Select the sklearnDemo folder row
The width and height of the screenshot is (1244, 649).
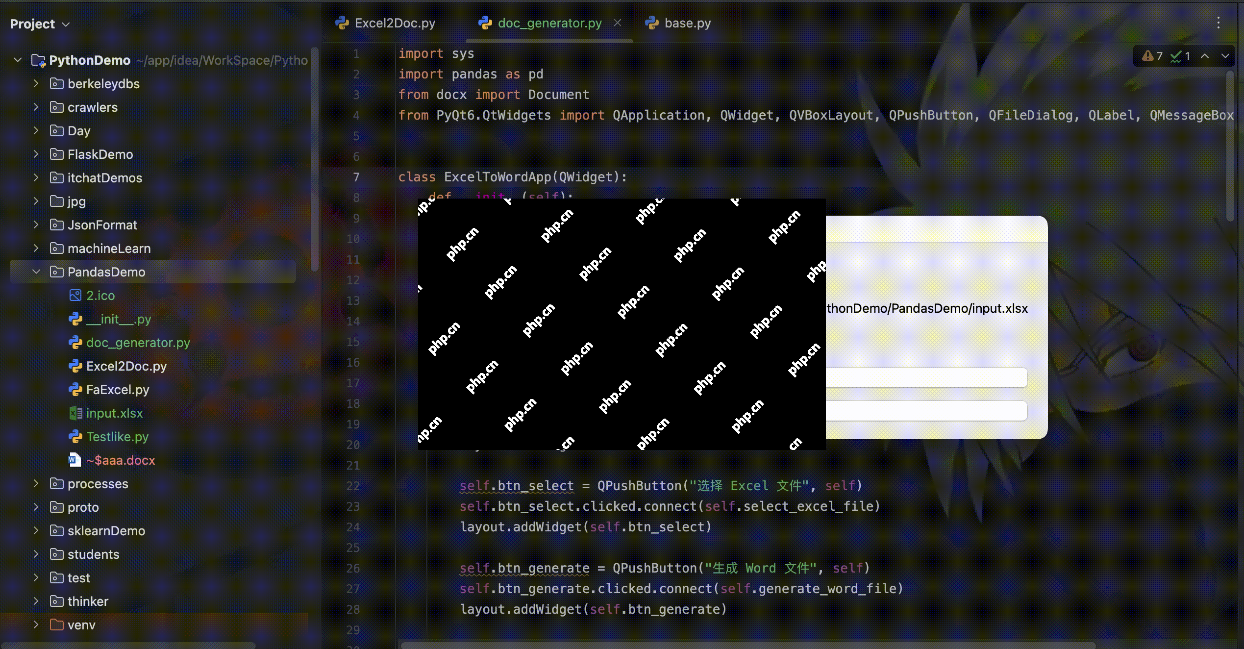pyautogui.click(x=153, y=530)
